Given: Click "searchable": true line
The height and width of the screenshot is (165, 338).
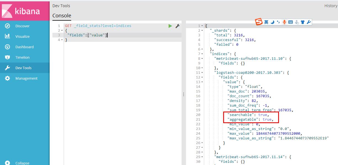Looking at the screenshot, I should (248, 115).
